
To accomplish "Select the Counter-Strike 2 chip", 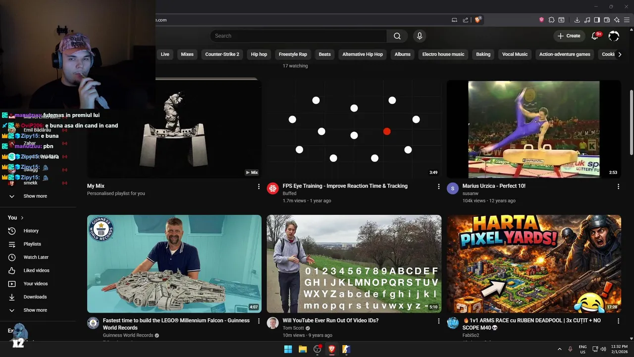I will click(x=222, y=55).
